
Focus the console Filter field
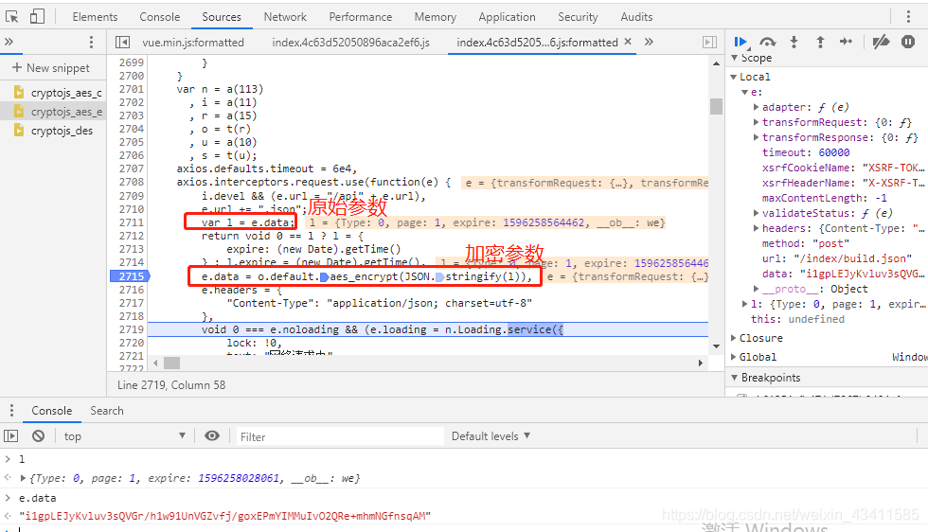point(340,436)
